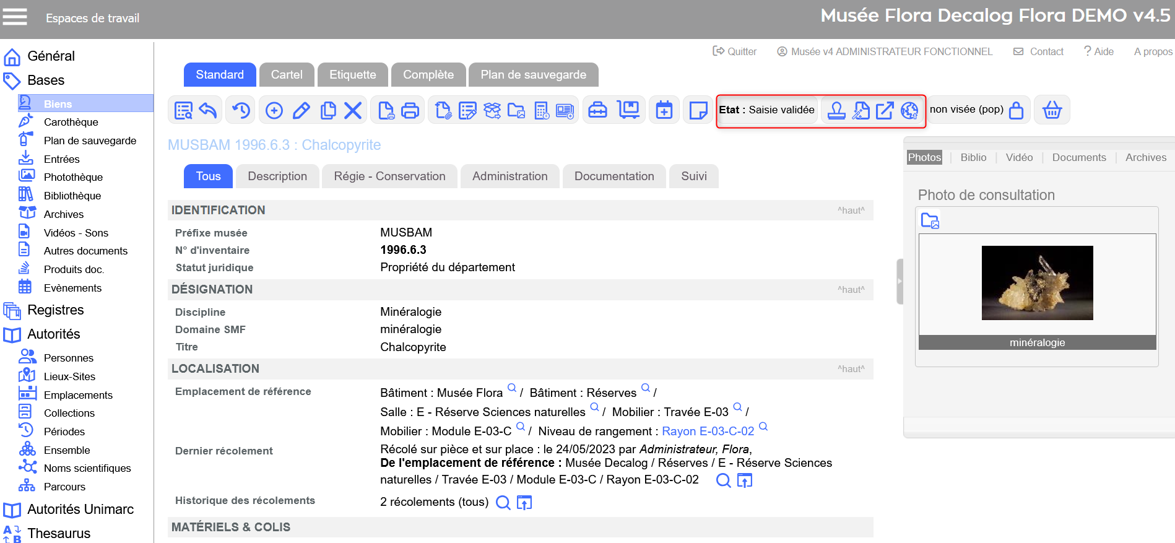The image size is (1175, 543).
Task: Expand the Thesaurus section in sidebar
Action: [59, 533]
